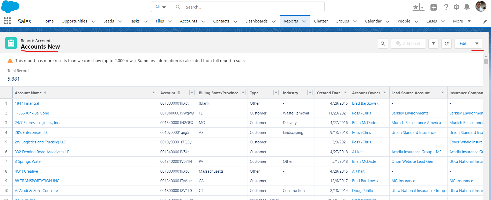Click the Edit report button
The image size is (491, 200).
[x=463, y=43]
